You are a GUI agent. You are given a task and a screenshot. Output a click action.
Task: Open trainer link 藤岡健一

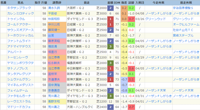[x=54, y=30]
